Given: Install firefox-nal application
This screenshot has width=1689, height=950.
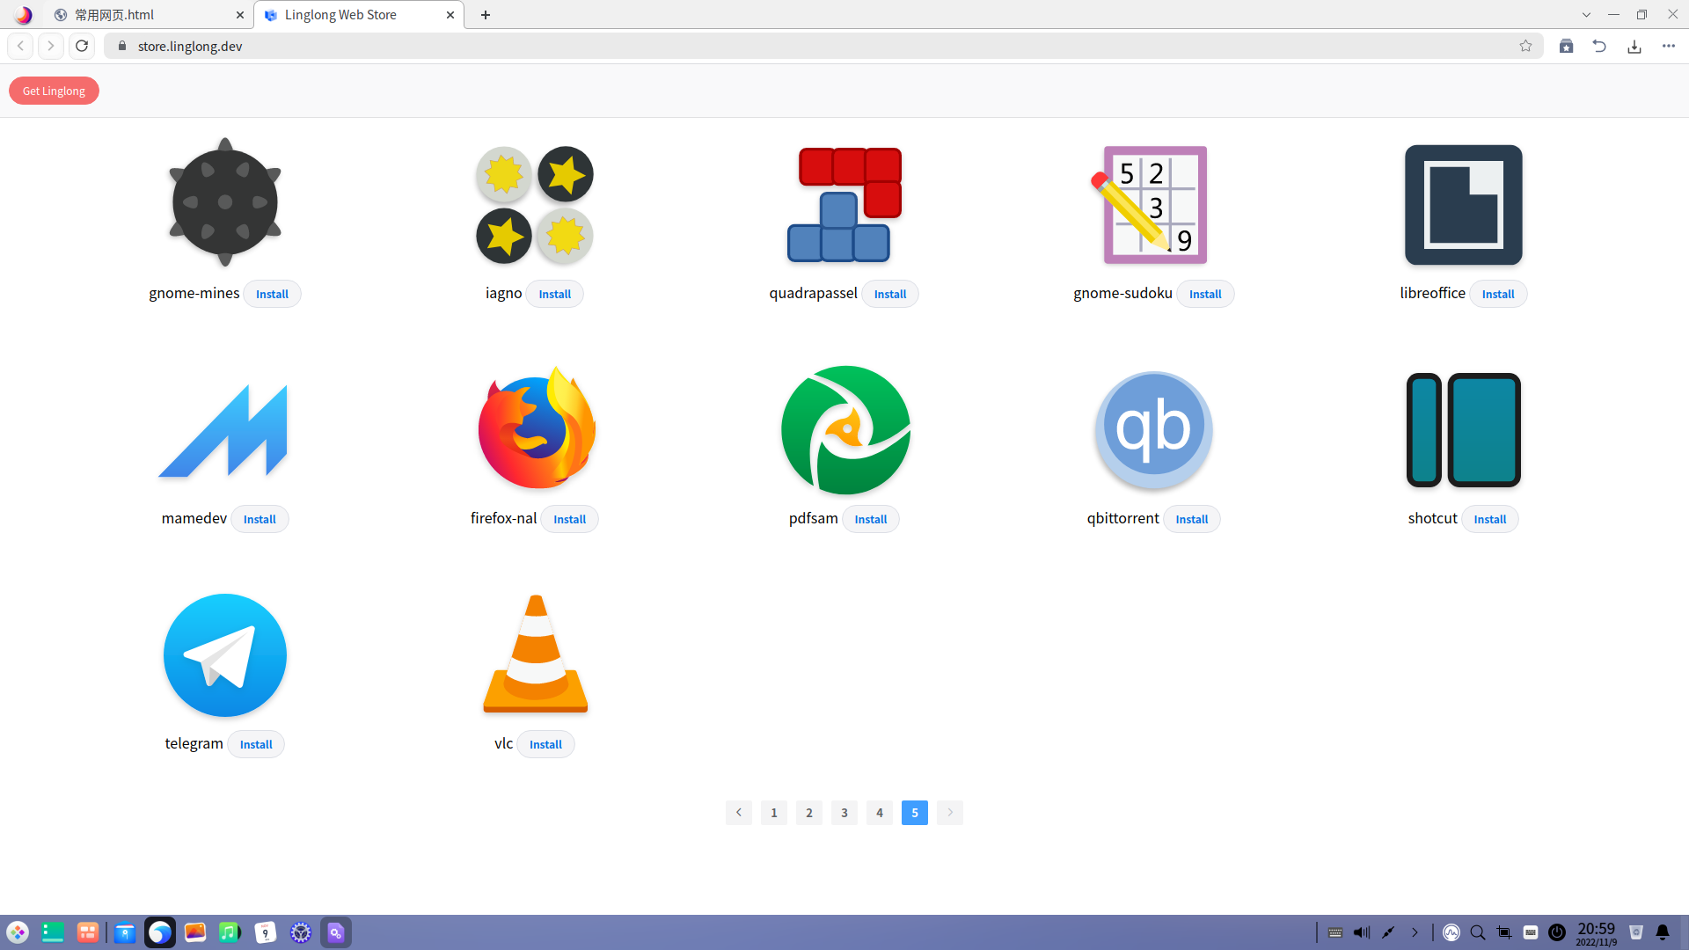Looking at the screenshot, I should pyautogui.click(x=569, y=519).
